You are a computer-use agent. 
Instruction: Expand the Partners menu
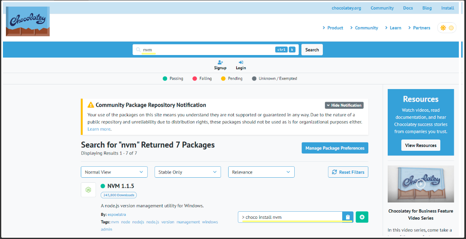coord(419,28)
